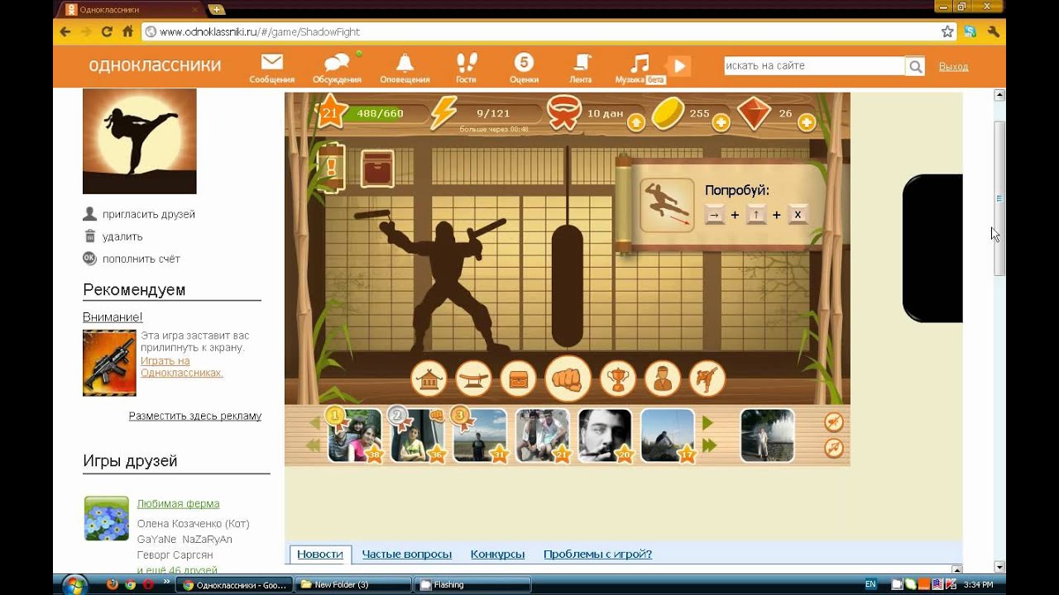
Task: Click the одноклассники logo
Action: pos(155,65)
